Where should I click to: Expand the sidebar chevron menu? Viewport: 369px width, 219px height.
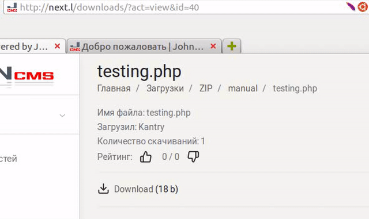(62, 116)
